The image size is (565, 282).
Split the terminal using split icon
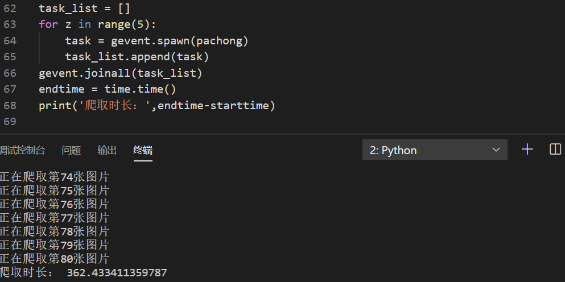coord(555,150)
